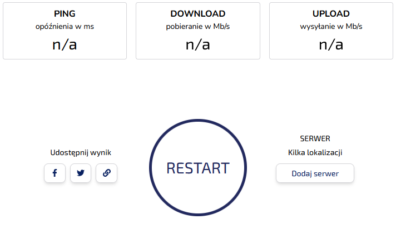This screenshot has height=234, width=401.
Task: Click the 'pobieranie w Mb/s' subtitle
Action: tap(198, 27)
